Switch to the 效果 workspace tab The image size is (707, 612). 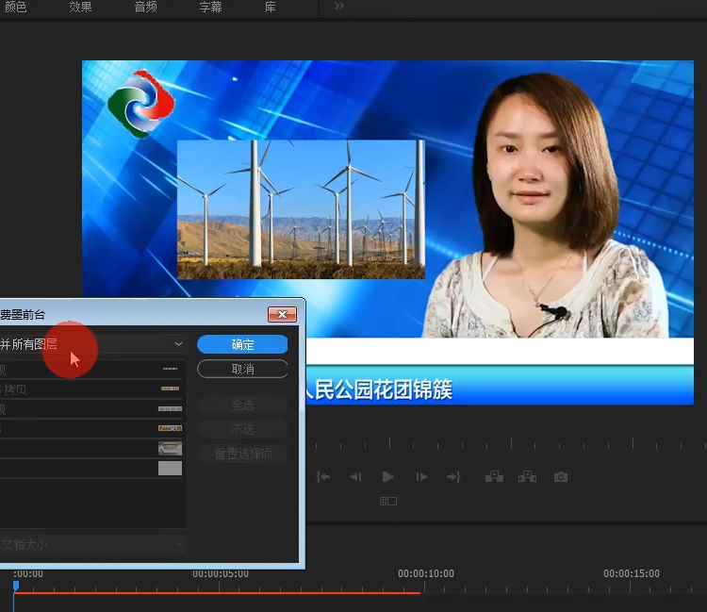pos(80,7)
